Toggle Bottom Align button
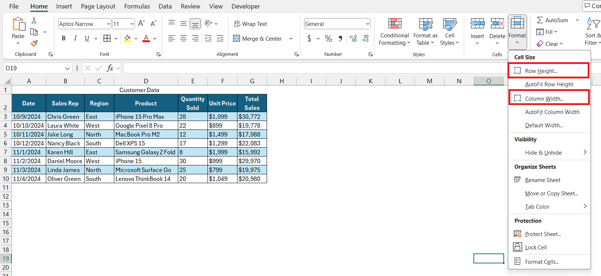Image resolution: width=601 pixels, height=276 pixels. click(x=195, y=24)
